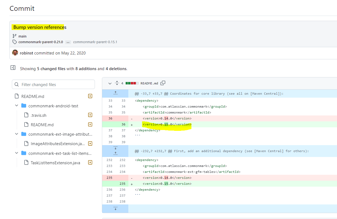
Task: Click the added 0.15.0 version line 36
Action: click(167, 124)
